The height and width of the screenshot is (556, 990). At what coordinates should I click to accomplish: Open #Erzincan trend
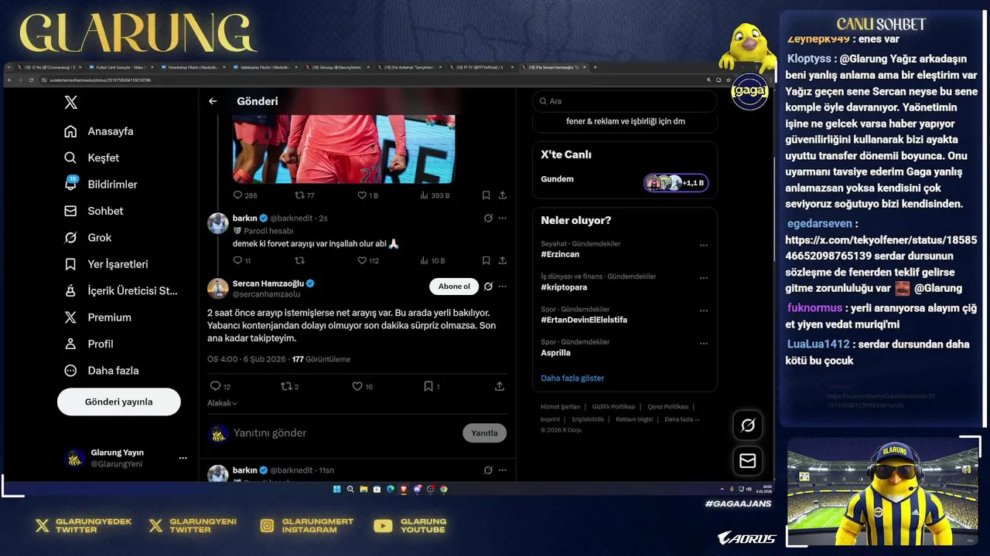pos(560,254)
